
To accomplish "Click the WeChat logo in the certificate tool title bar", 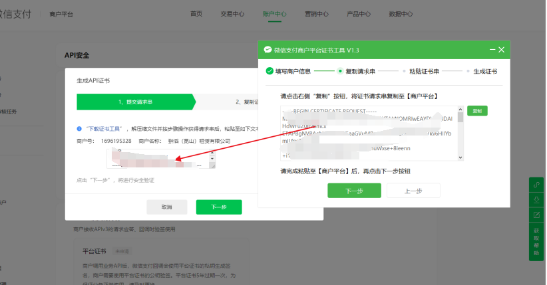I will (x=268, y=50).
